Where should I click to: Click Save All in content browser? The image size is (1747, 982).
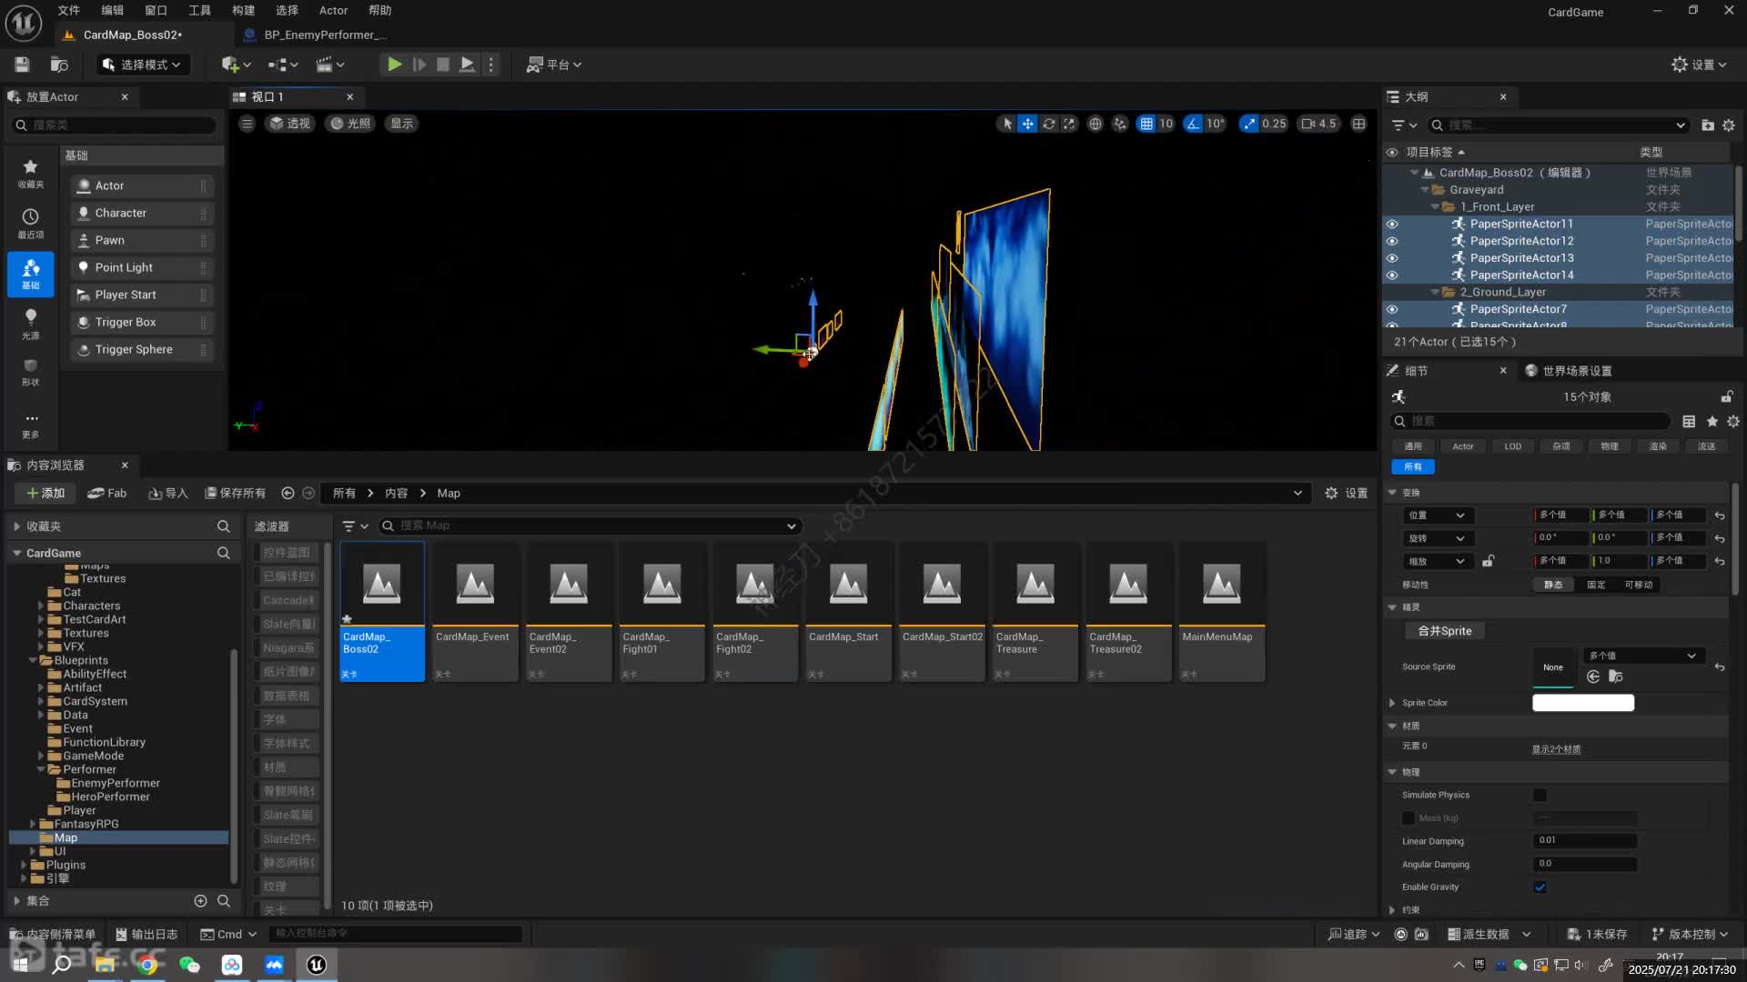click(x=235, y=493)
